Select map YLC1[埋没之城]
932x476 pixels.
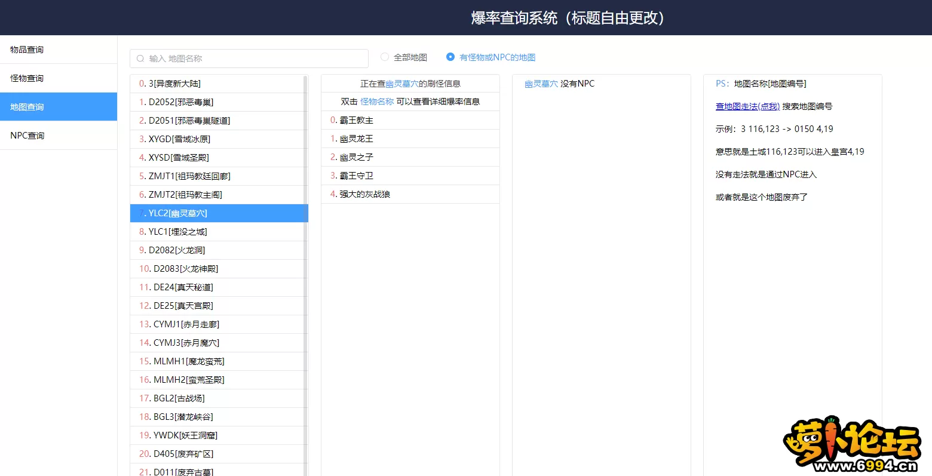click(217, 232)
